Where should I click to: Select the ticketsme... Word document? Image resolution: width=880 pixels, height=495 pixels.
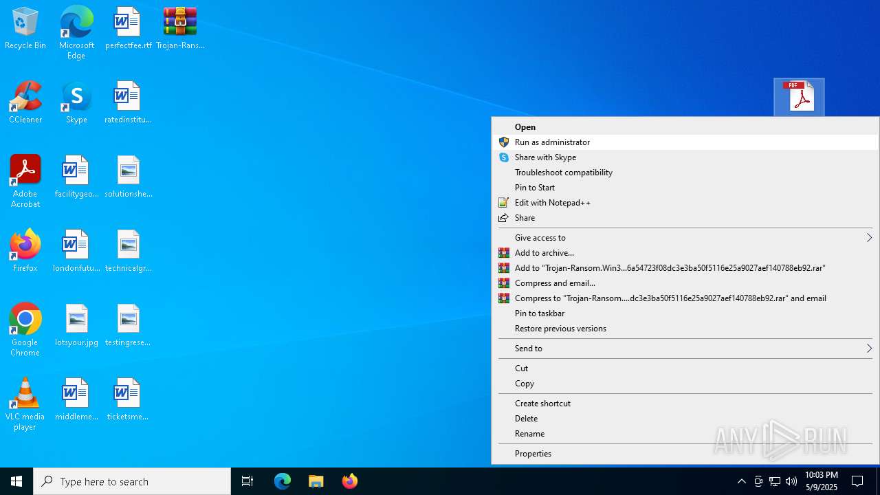(x=128, y=400)
